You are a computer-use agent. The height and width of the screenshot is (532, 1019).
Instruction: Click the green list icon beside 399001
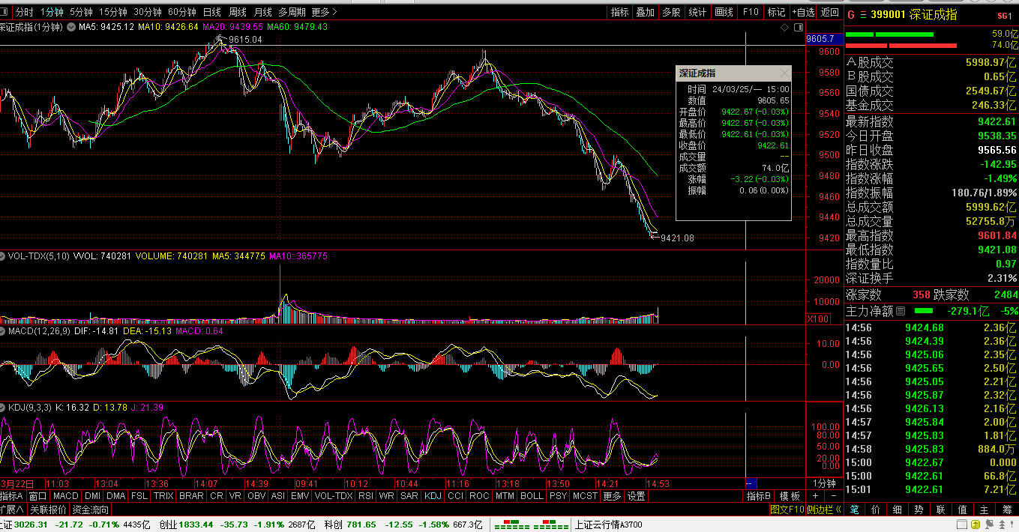click(862, 15)
